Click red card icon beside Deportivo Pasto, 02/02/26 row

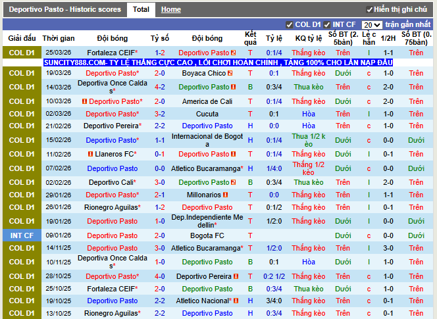click(x=233, y=182)
